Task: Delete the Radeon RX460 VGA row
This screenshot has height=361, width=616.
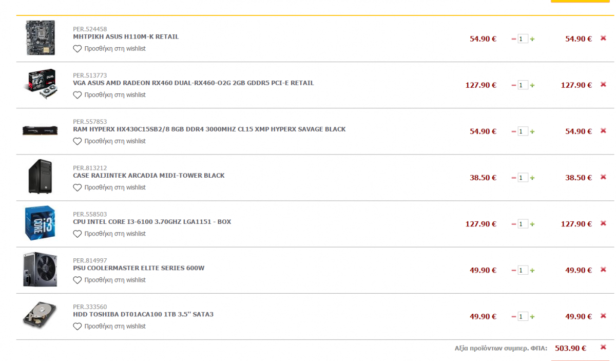Action: (x=603, y=85)
